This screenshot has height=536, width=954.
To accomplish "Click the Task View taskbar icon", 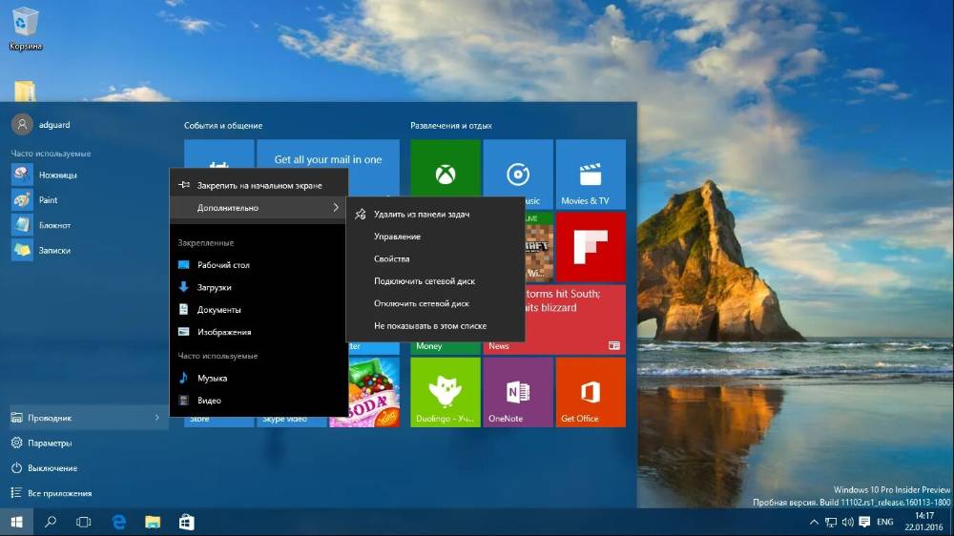I will coord(84,522).
